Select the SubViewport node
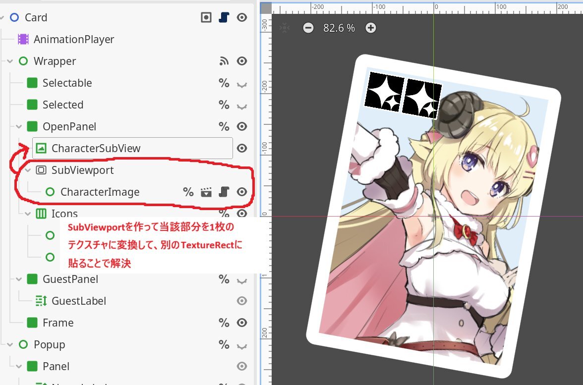Screen dimensions: 583x385 [82, 170]
